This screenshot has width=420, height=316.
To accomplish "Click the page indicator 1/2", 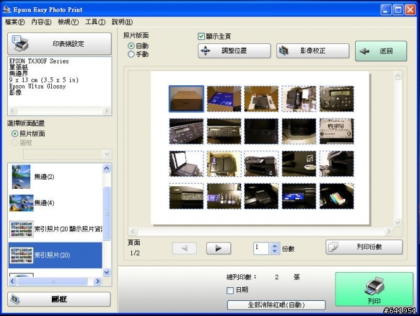I will [135, 253].
